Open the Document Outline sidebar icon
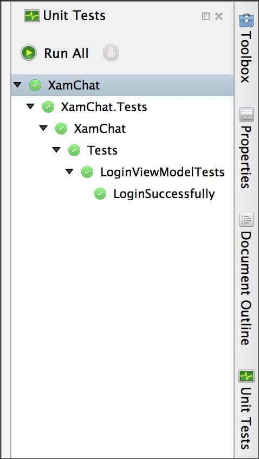Screen dimensions: 259x459 tap(246, 220)
